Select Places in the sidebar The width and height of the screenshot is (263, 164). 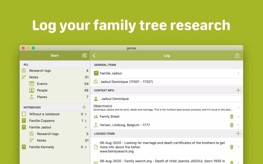coord(55,97)
